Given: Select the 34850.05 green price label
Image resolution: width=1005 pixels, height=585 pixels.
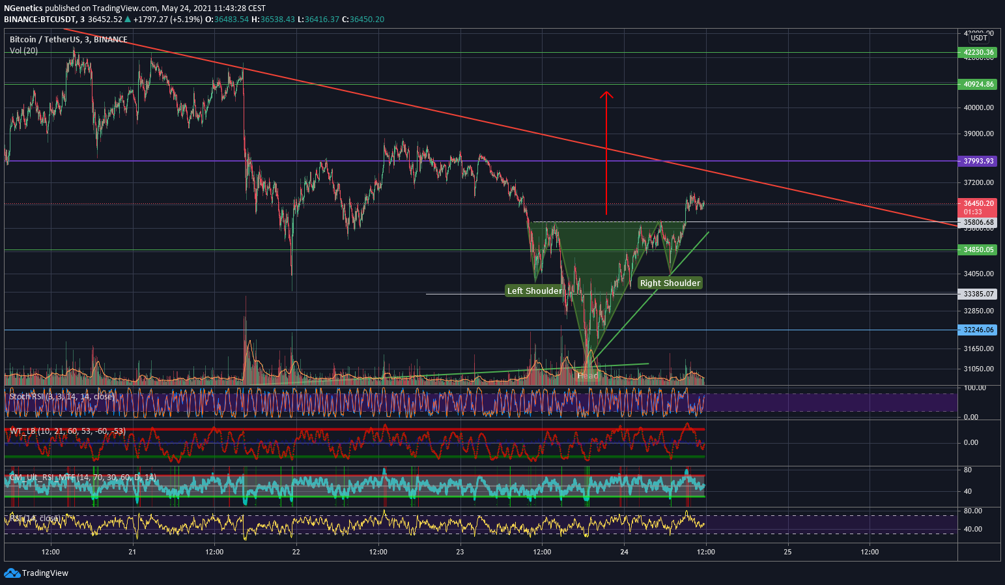Looking at the screenshot, I should [978, 250].
